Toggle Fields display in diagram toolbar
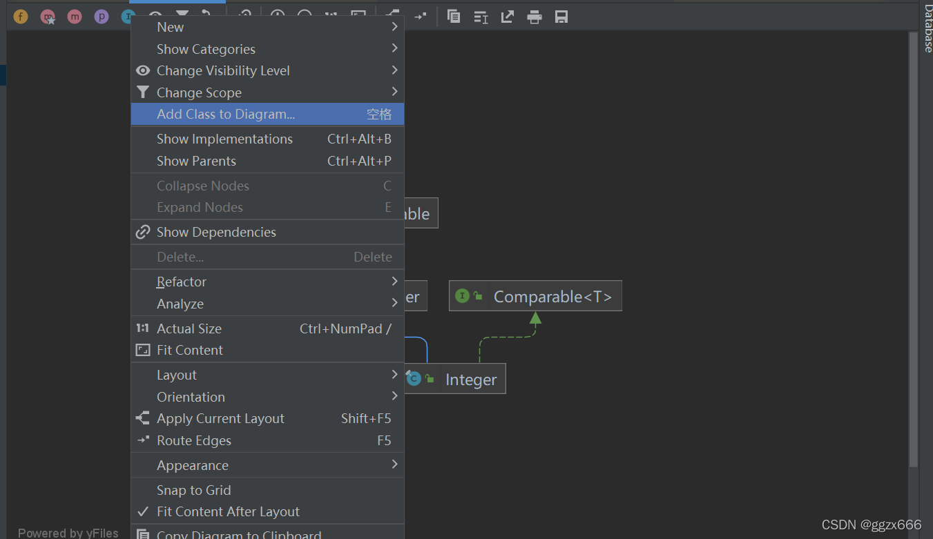933x539 pixels. [x=21, y=17]
